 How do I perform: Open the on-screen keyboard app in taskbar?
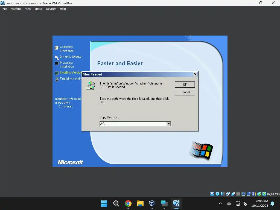point(164,203)
